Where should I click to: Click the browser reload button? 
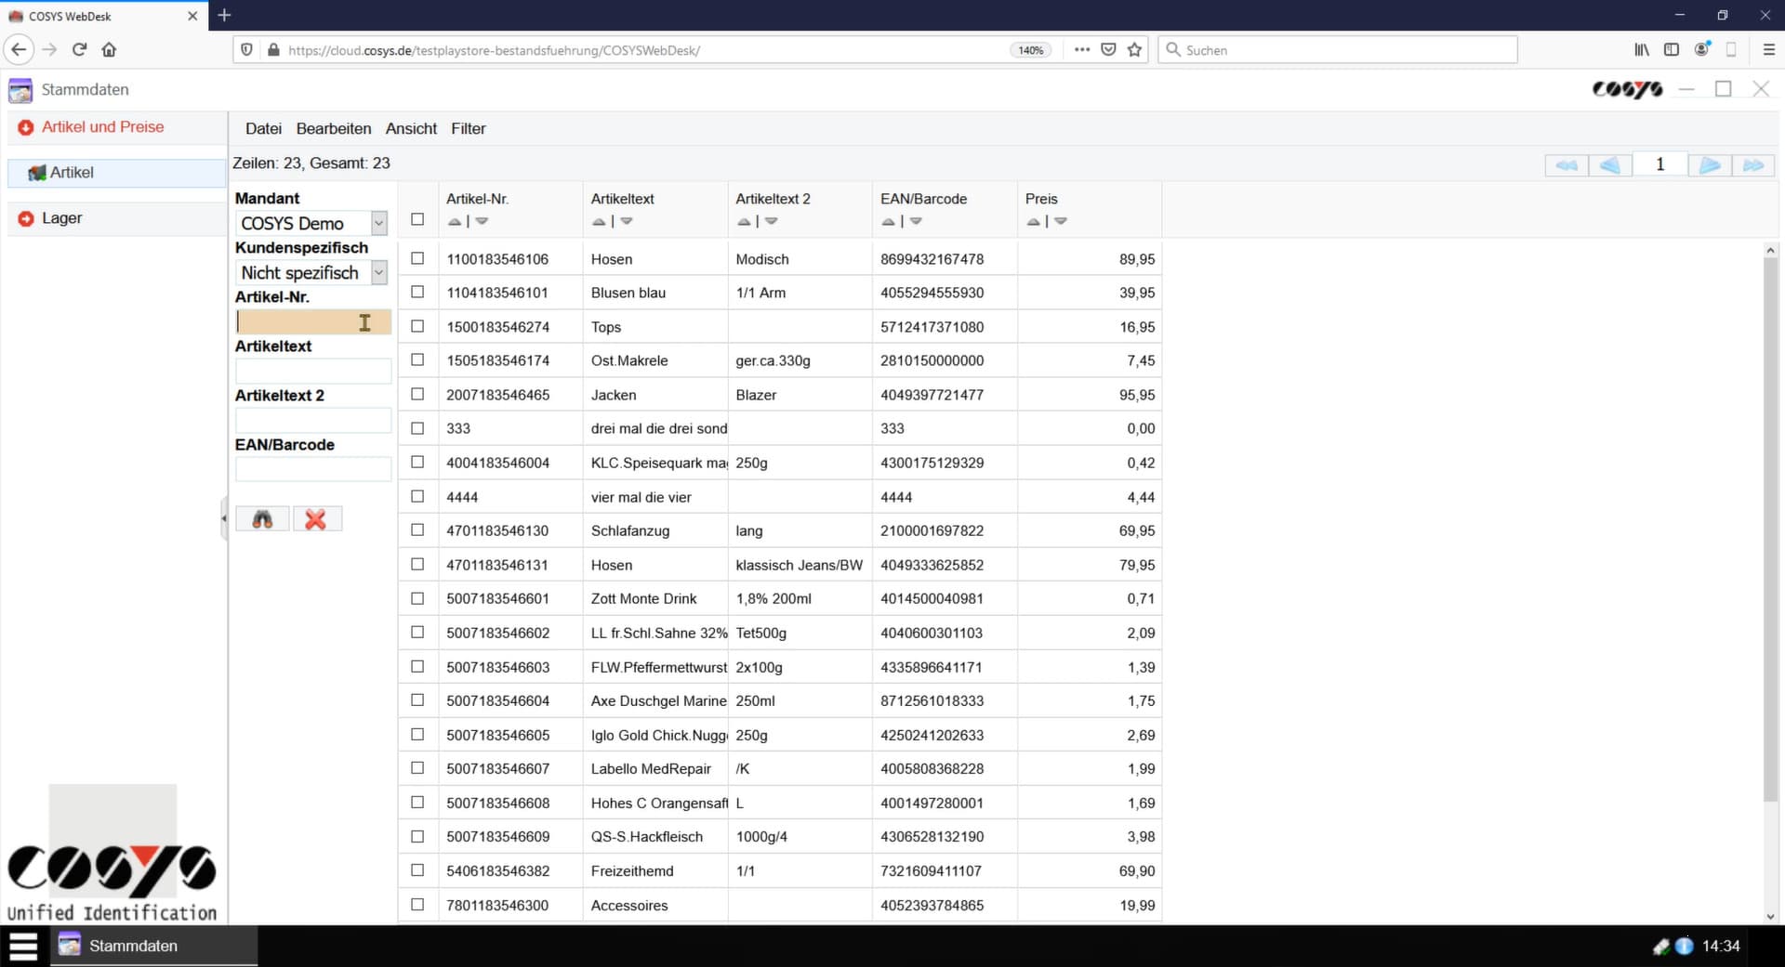pyautogui.click(x=79, y=50)
